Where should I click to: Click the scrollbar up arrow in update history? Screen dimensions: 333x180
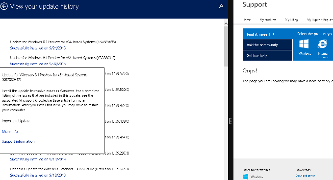(x=226, y=23)
